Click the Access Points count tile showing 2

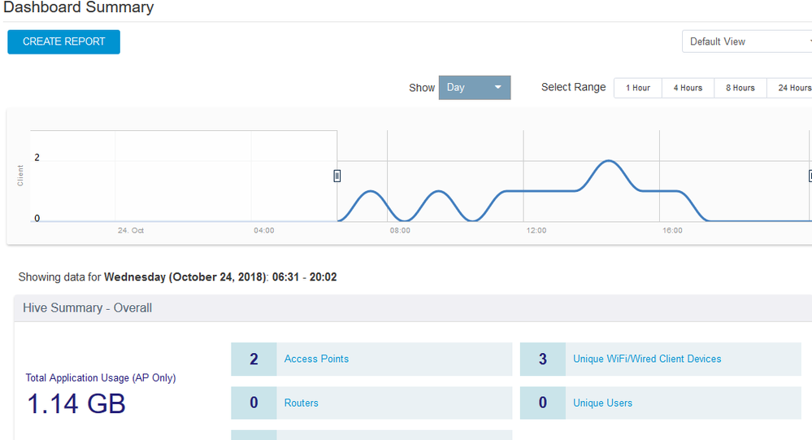click(254, 359)
